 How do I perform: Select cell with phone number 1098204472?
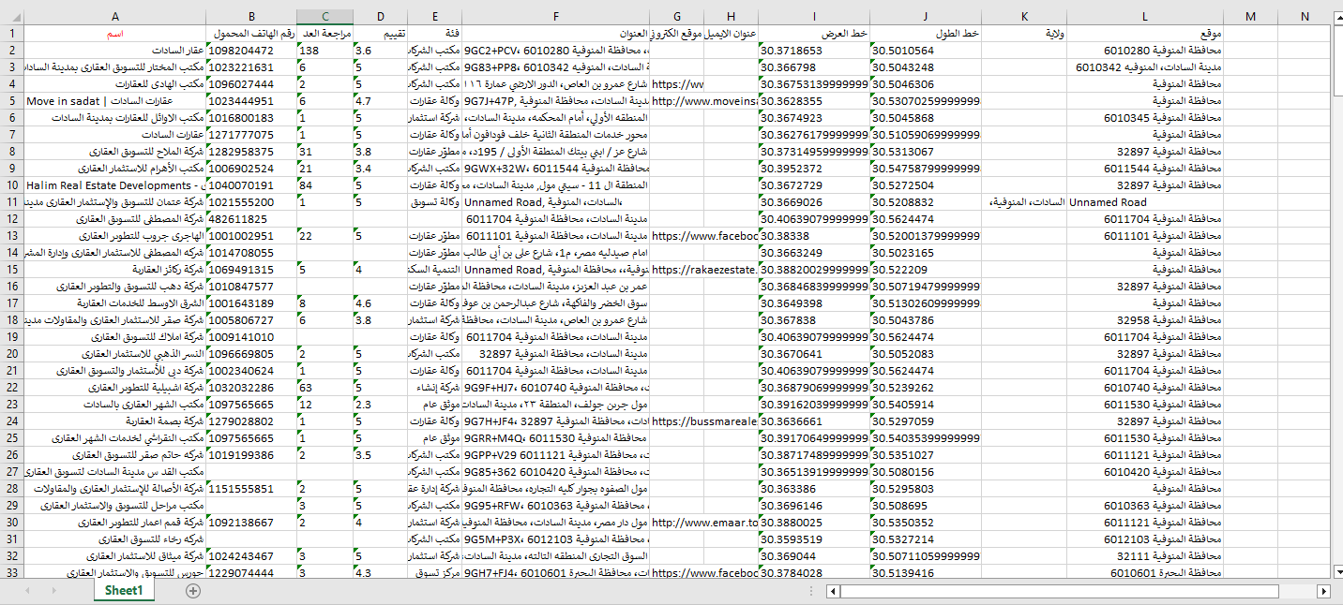pyautogui.click(x=251, y=51)
